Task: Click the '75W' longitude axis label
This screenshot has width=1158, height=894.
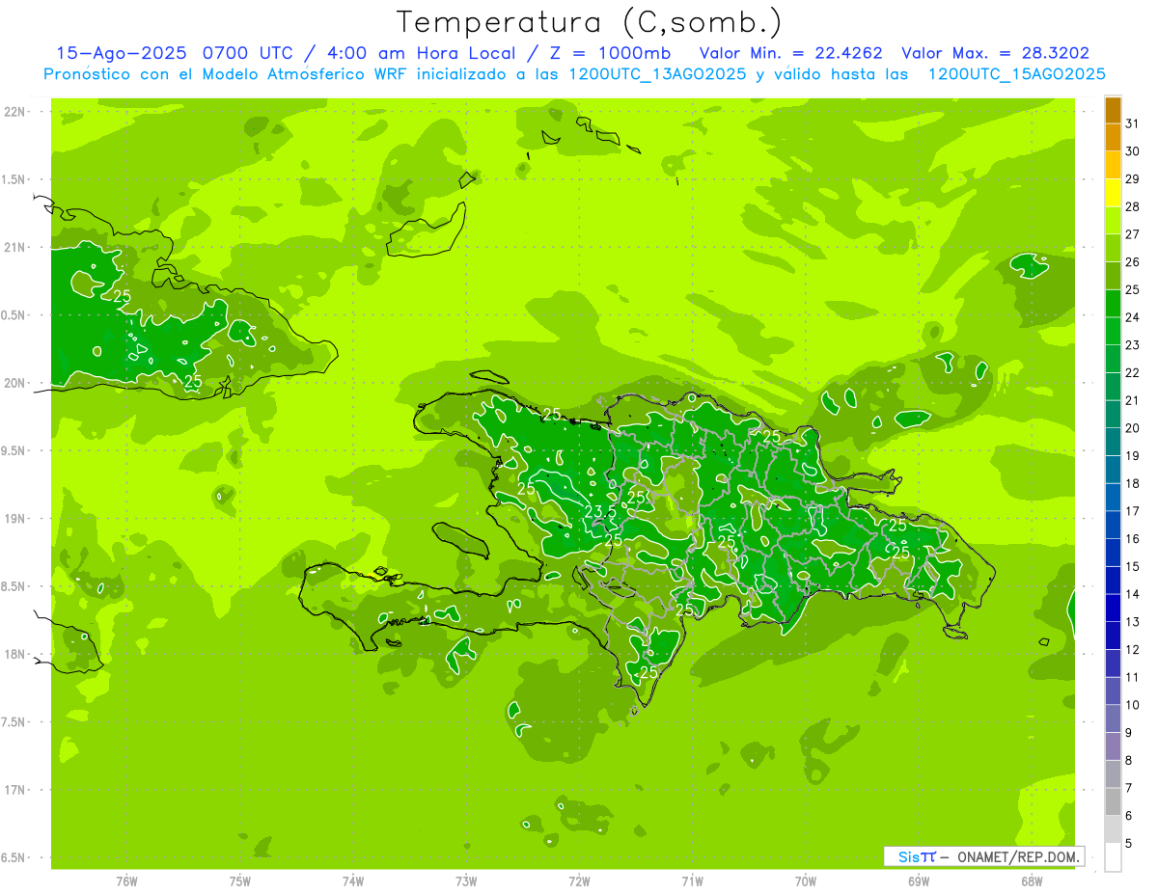Action: 240,881
